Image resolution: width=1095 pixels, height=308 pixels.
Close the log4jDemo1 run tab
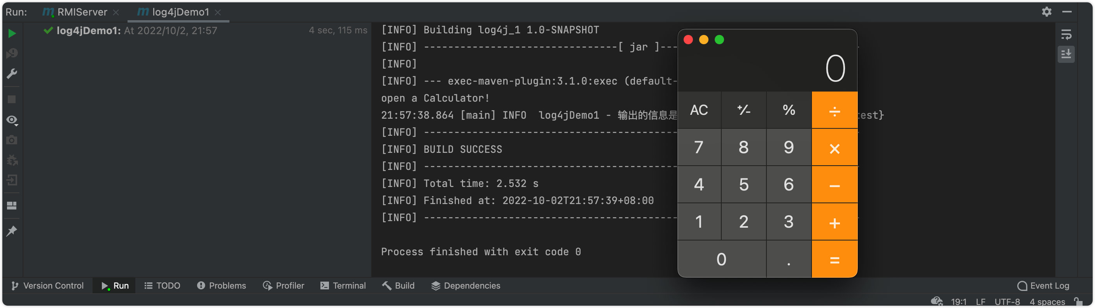pyautogui.click(x=218, y=12)
